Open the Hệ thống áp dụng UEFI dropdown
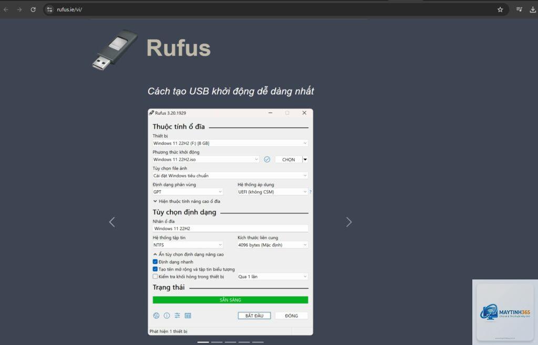This screenshot has height=345, width=538. click(x=273, y=192)
